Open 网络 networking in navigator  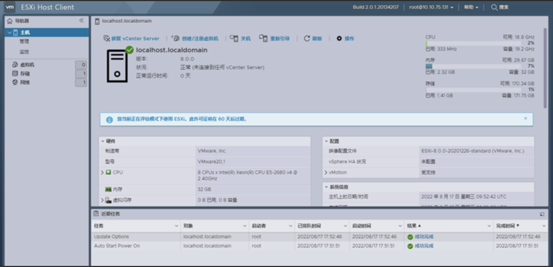click(25, 82)
